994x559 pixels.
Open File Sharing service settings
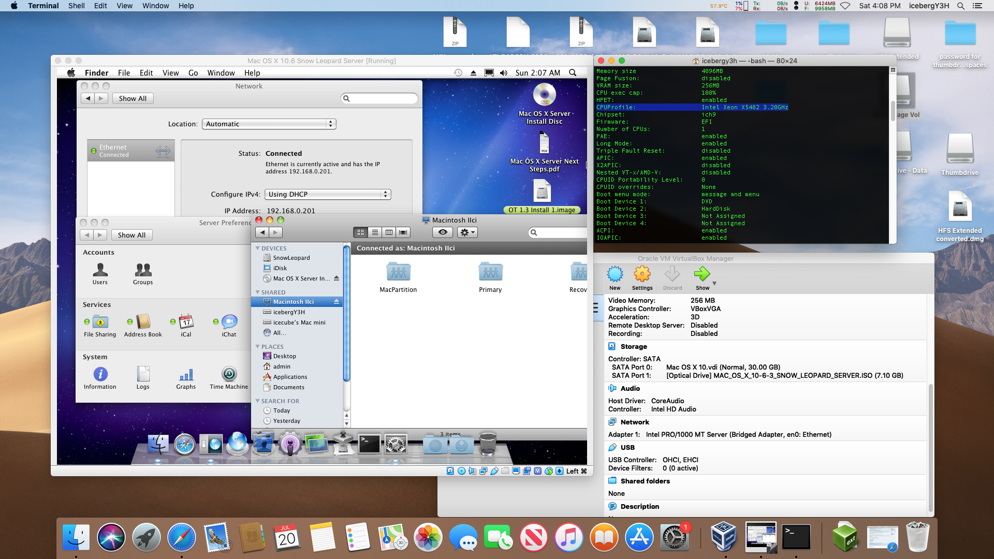click(100, 326)
